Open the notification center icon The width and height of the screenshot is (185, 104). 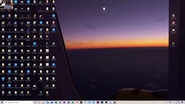(182, 102)
